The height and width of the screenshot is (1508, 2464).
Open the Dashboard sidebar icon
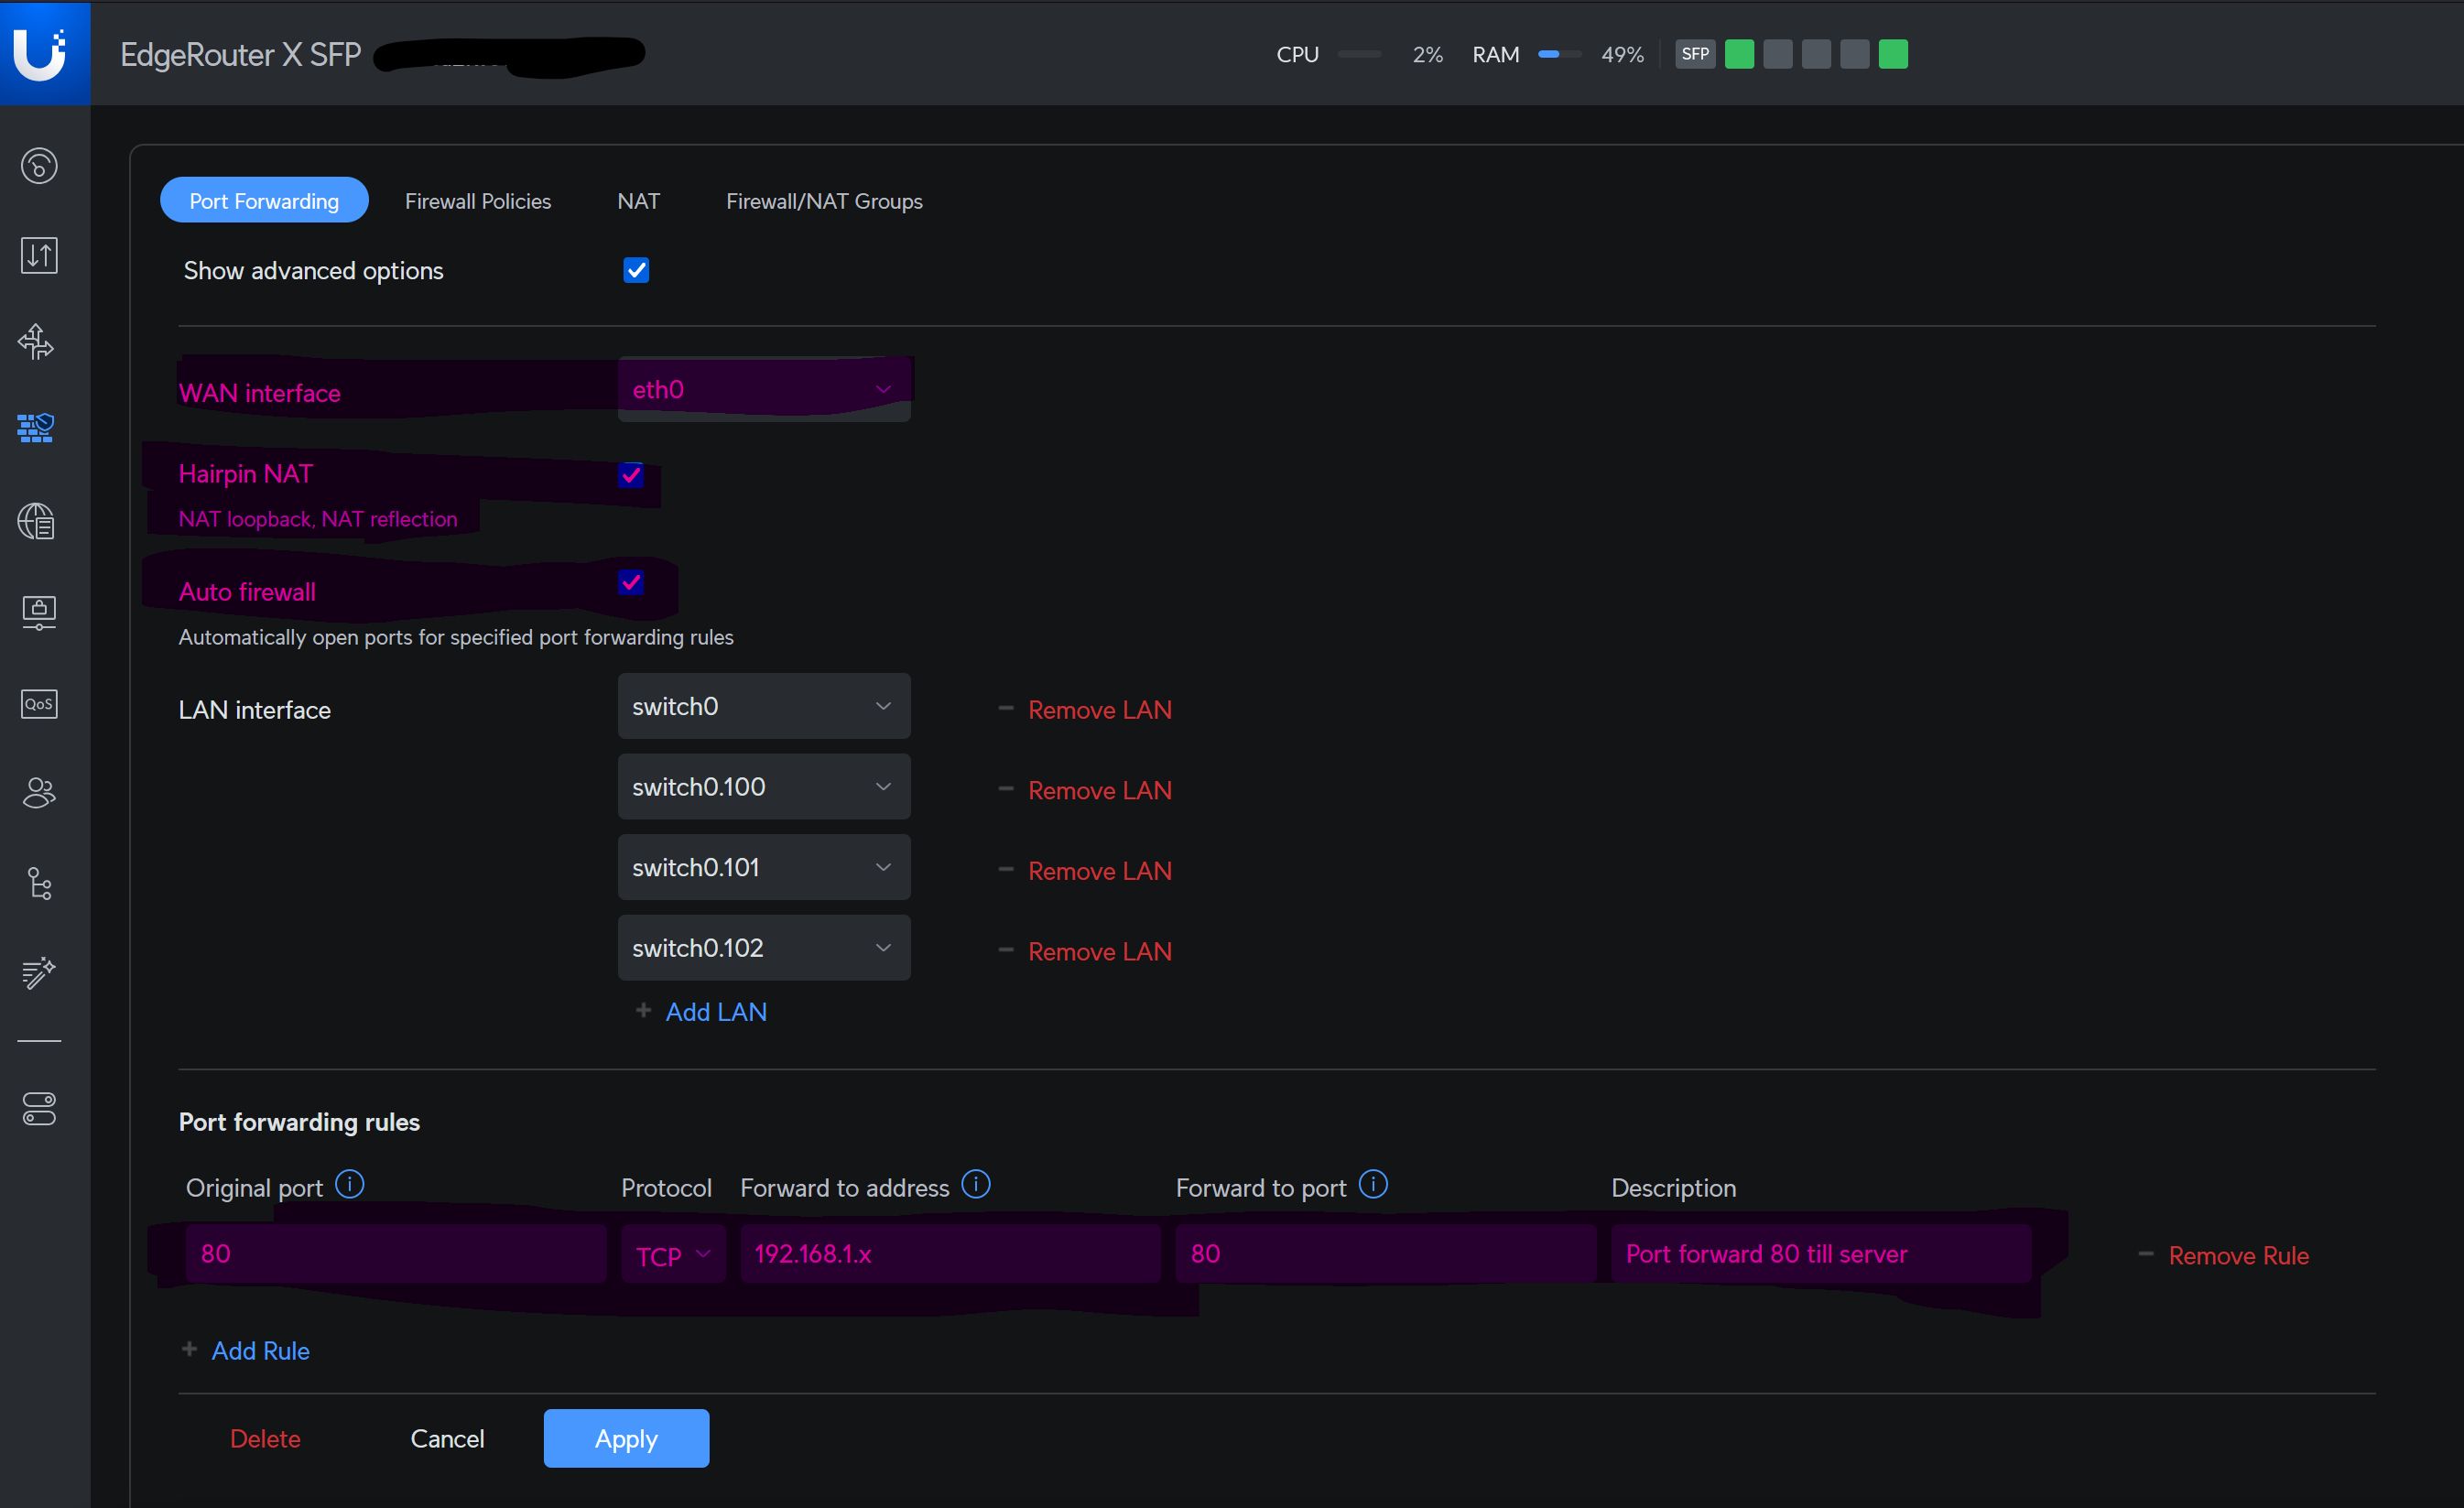[x=39, y=166]
